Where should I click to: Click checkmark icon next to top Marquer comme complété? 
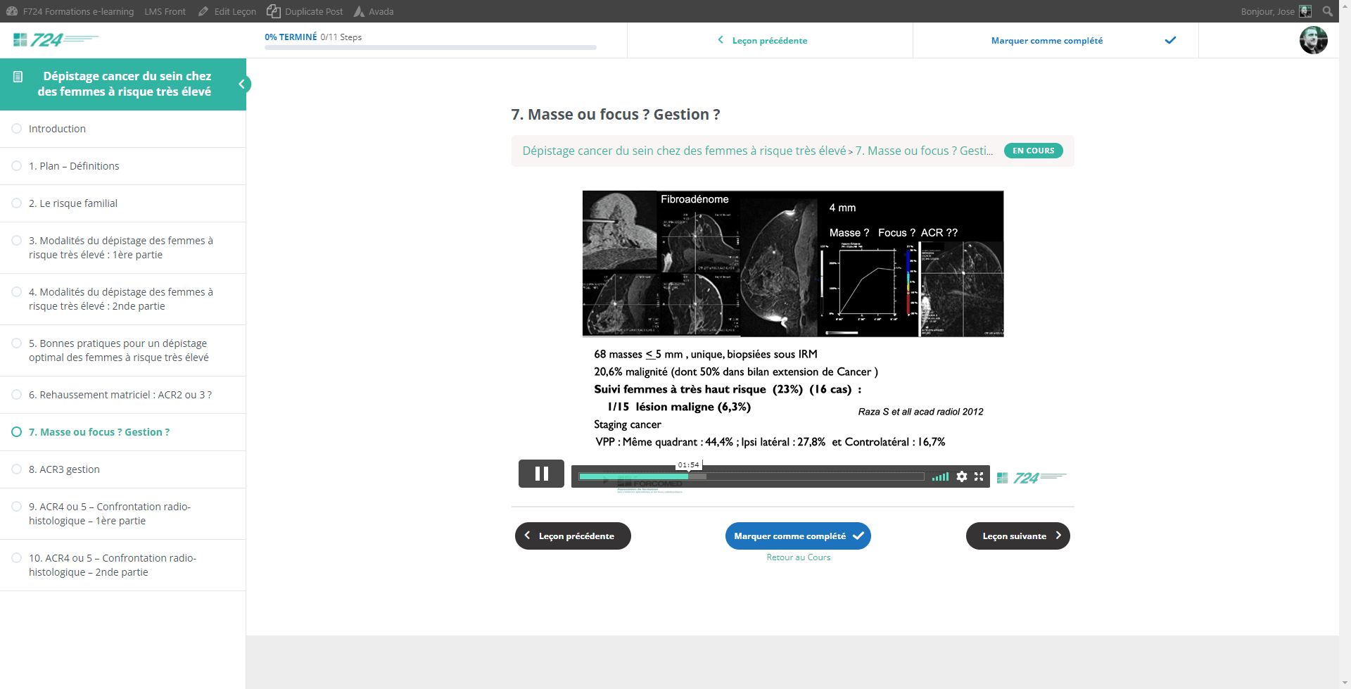pyautogui.click(x=1170, y=40)
